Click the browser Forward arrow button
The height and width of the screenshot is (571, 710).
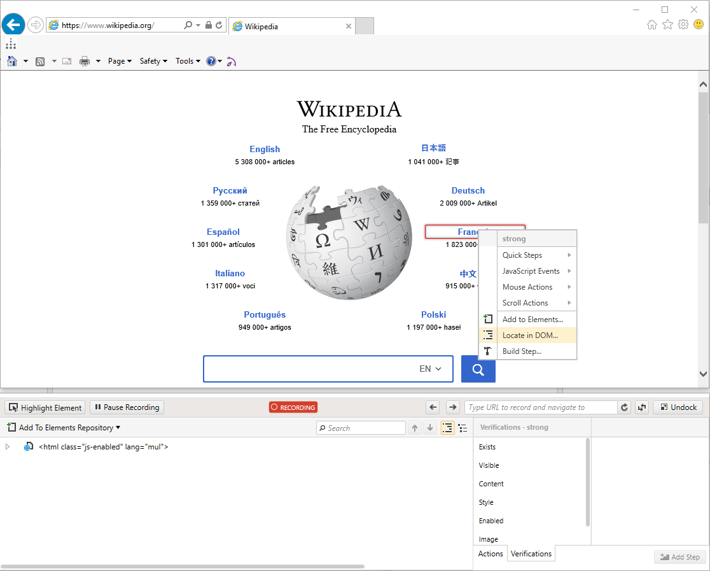click(36, 25)
